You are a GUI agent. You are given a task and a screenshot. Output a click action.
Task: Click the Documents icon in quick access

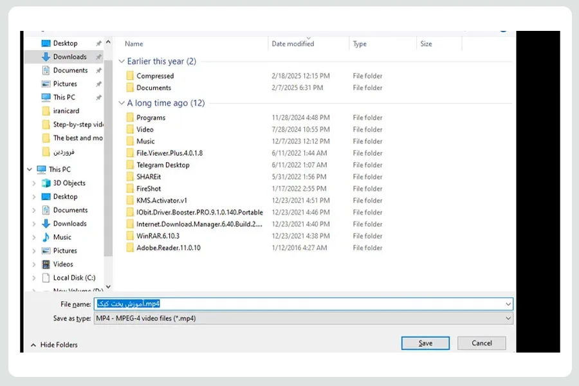[46, 70]
